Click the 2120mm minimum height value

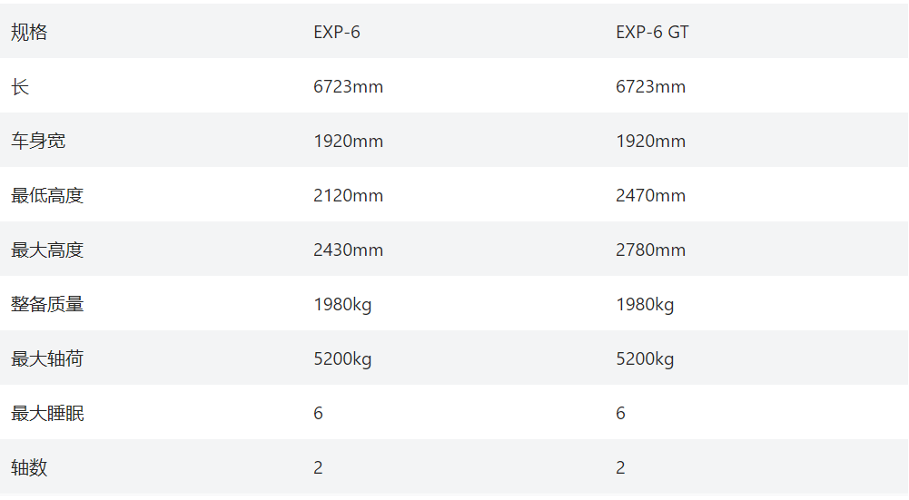[348, 196]
